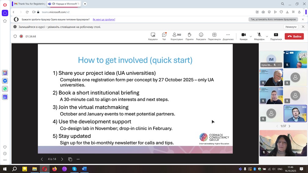The width and height of the screenshot is (308, 173).
Task: Switch to the Thank You for Registering tab
Action: [x=30, y=4]
